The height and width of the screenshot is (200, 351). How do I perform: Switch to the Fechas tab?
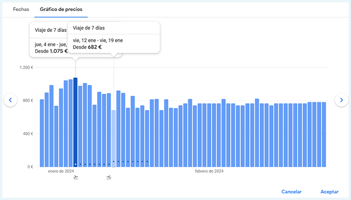[x=21, y=10]
